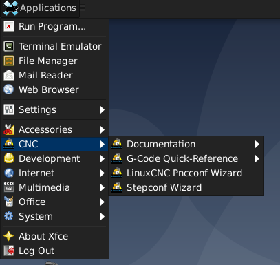Click the Settings icon in the menu
Viewport: 280px width, 265px height.
point(9,109)
